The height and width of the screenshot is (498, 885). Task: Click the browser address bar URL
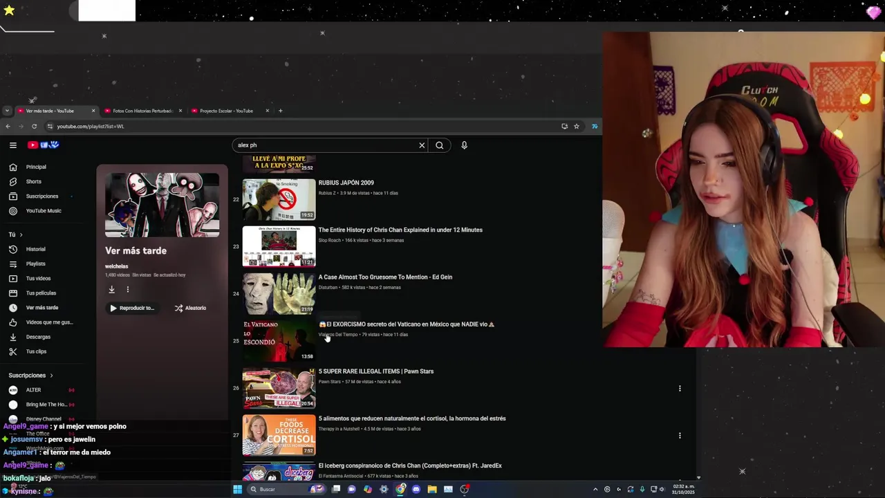[x=90, y=127]
